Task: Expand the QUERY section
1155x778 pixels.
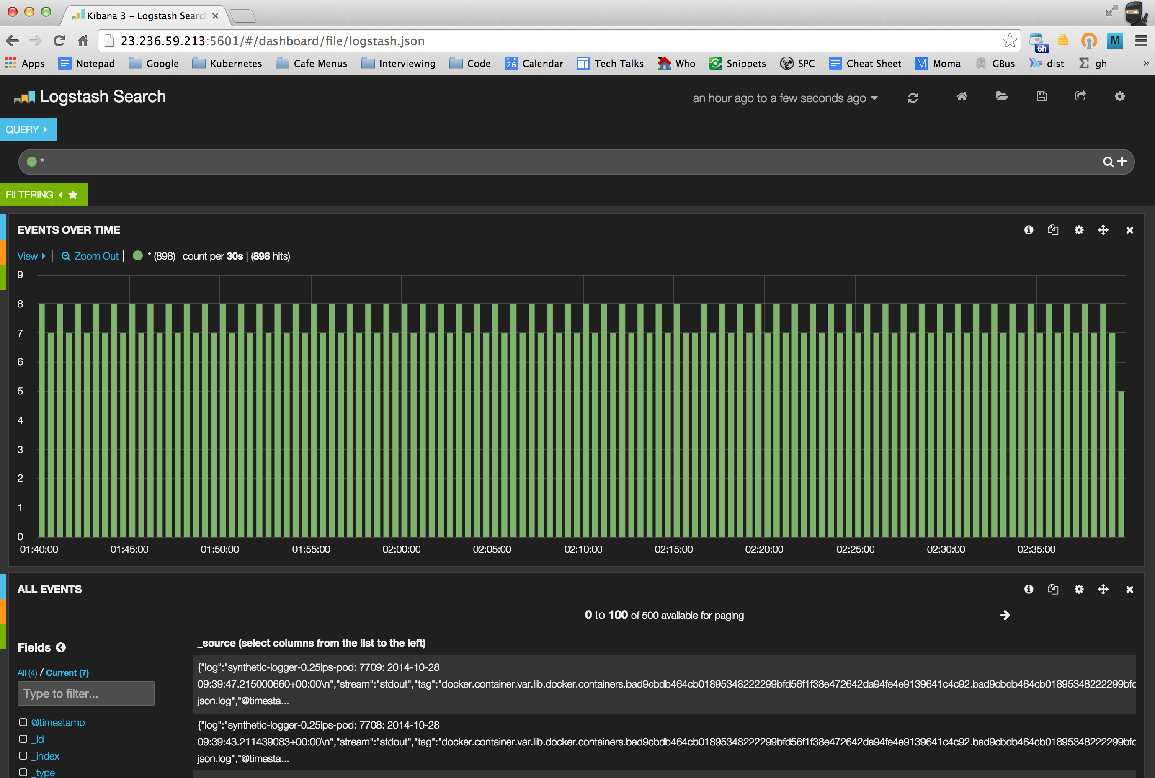Action: coord(28,129)
